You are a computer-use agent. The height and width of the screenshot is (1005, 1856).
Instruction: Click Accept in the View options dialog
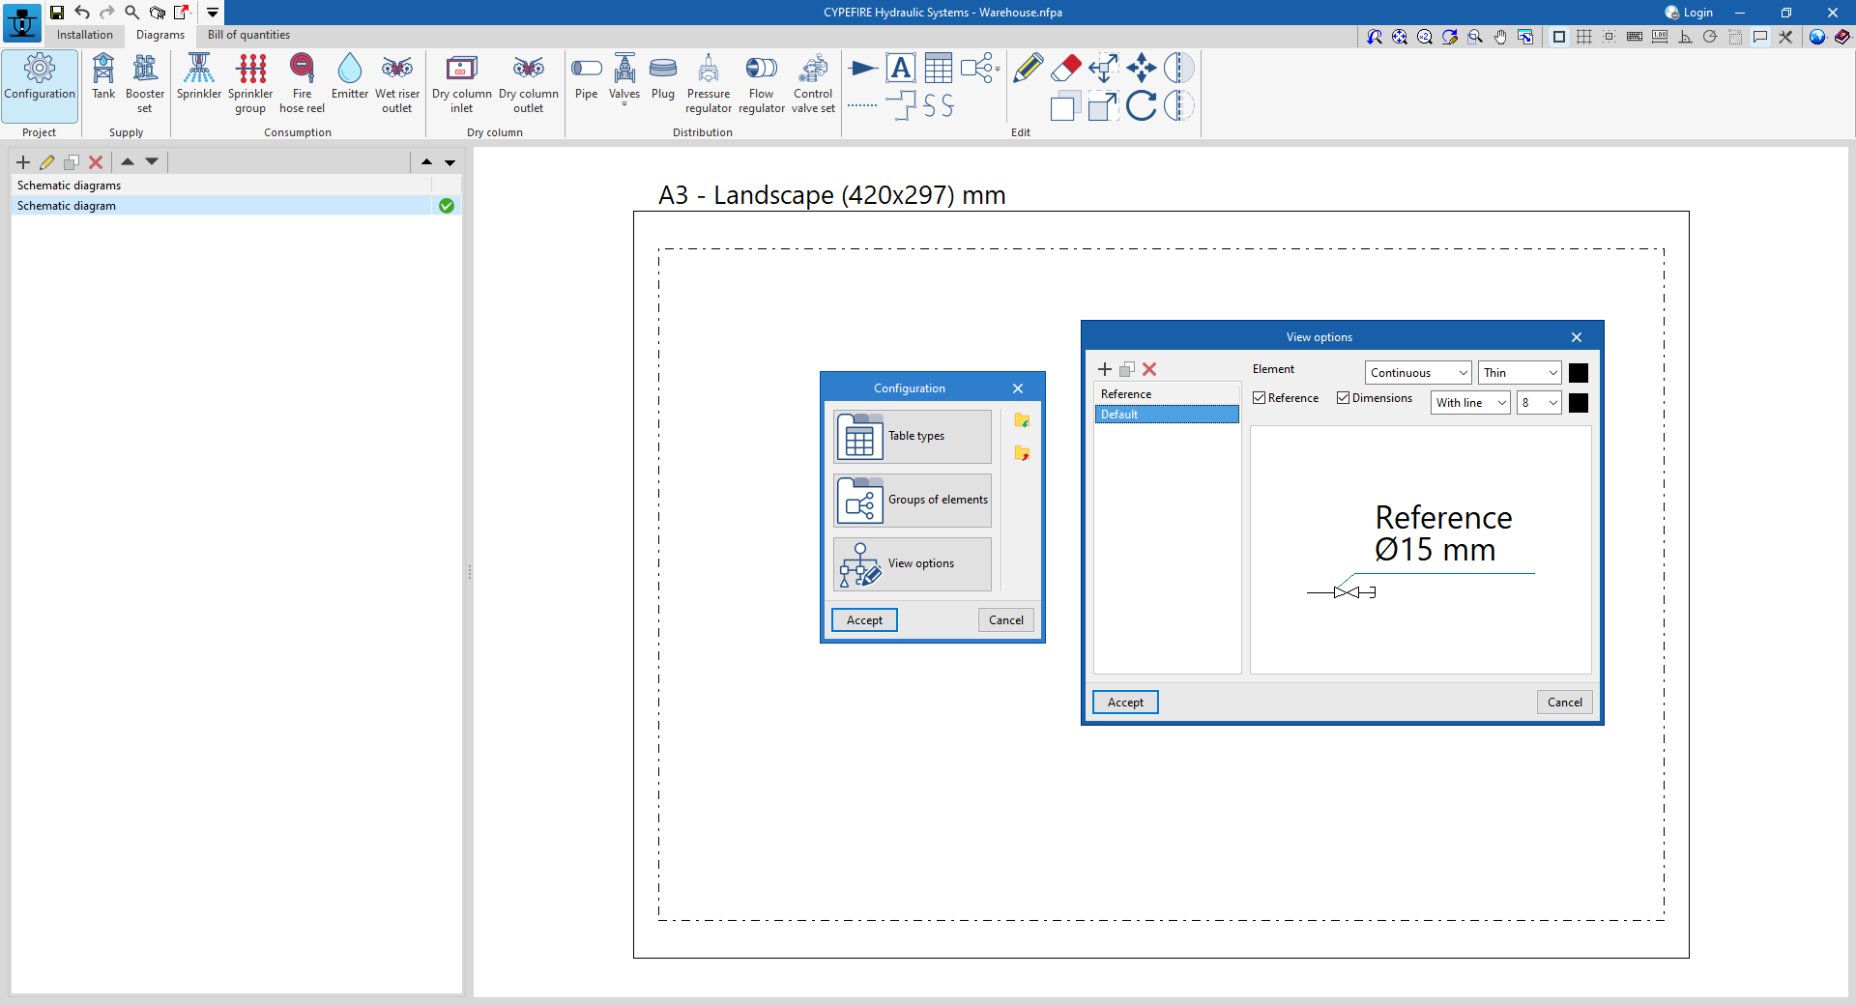(x=1125, y=703)
